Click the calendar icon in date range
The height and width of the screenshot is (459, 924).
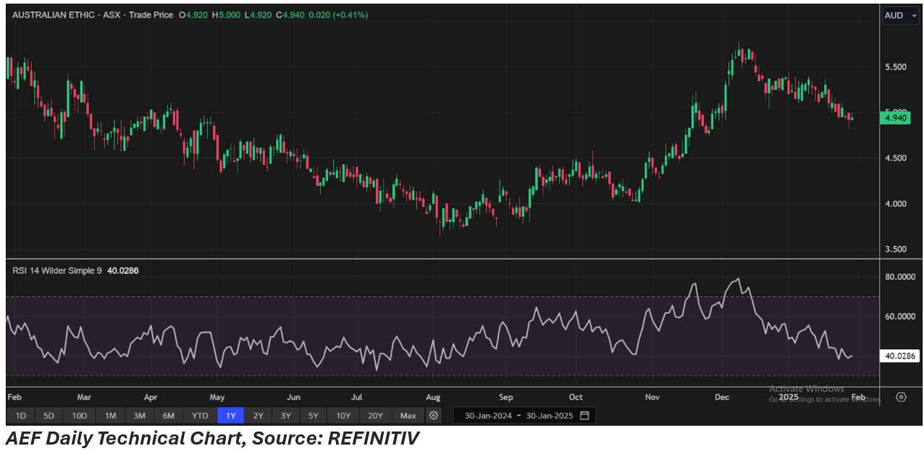584,416
